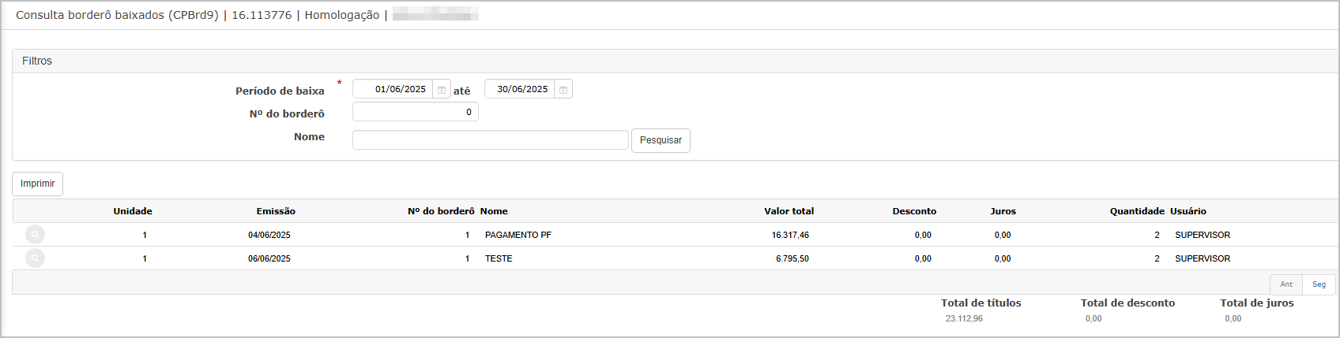Click the Pesquisar button
The height and width of the screenshot is (338, 1340).
pos(661,140)
